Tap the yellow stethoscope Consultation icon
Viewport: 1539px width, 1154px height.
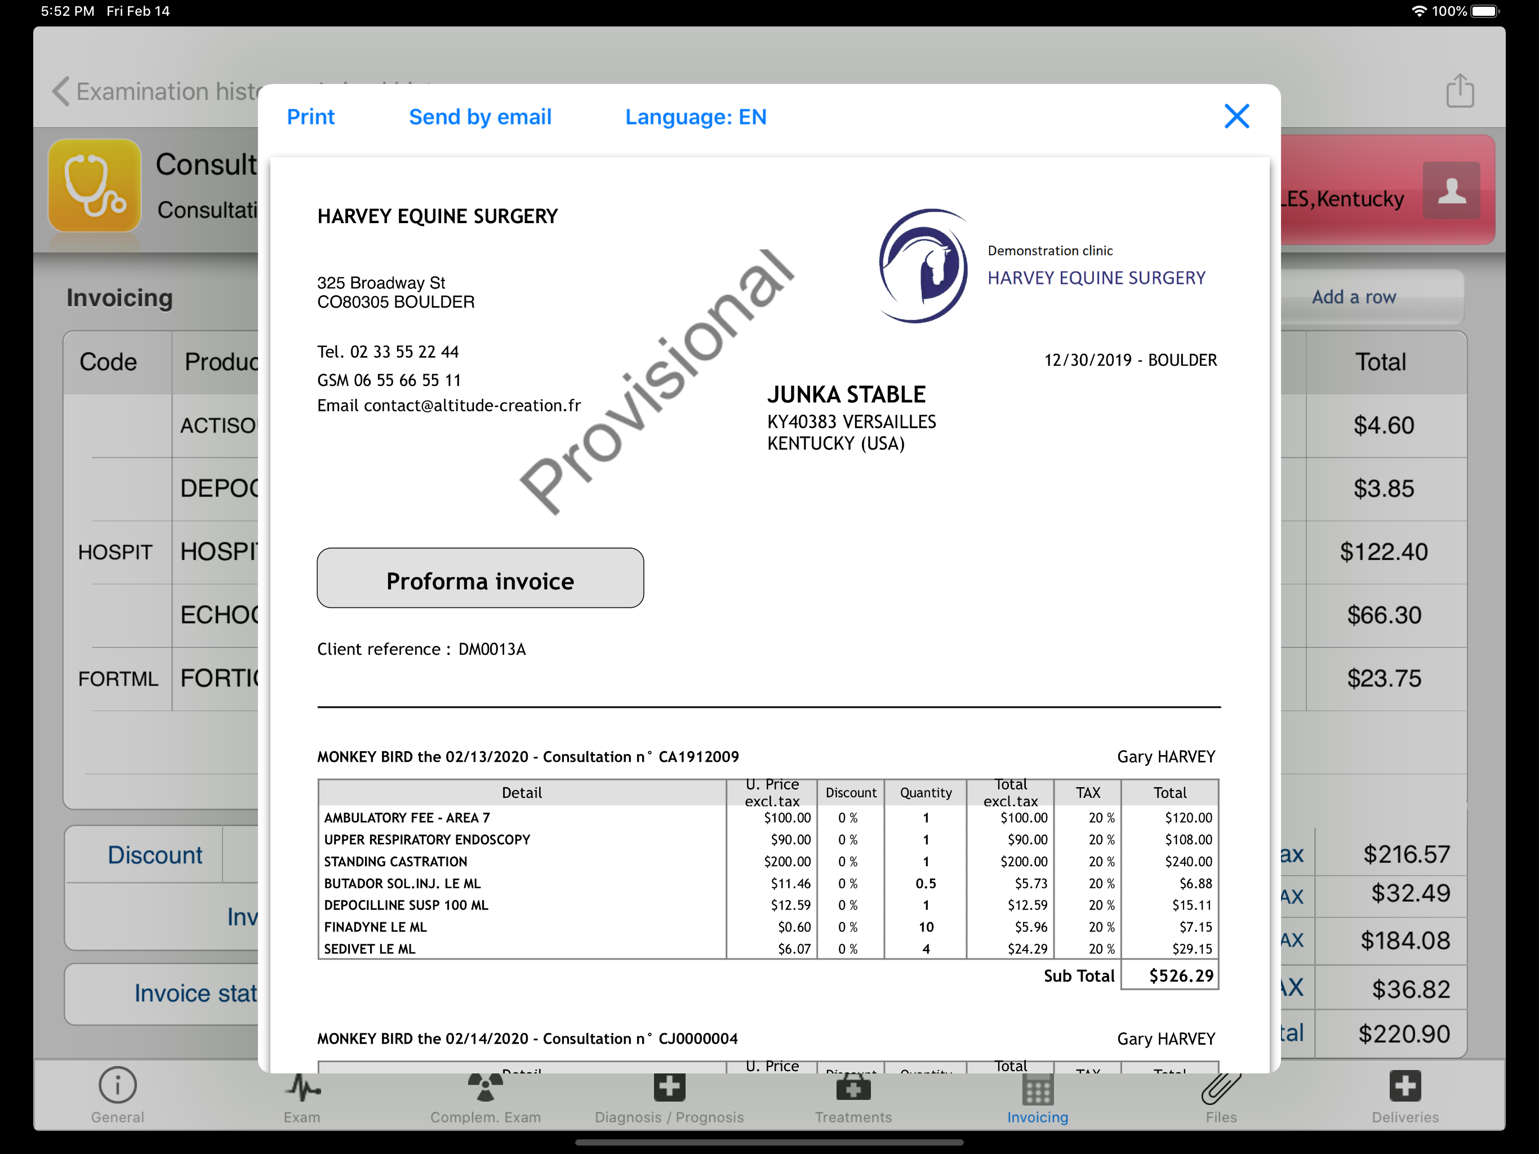[x=95, y=185]
